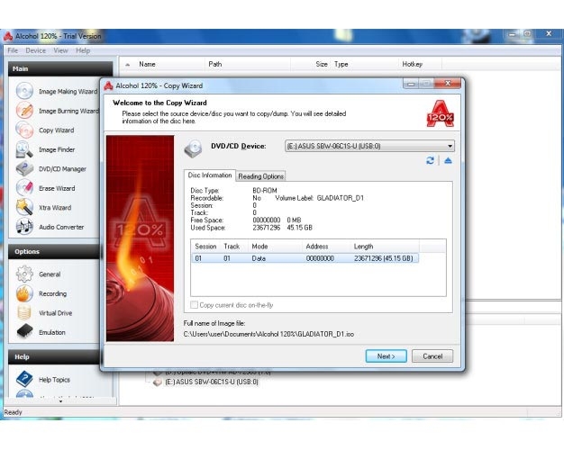Viewport: 564px width, 450px height.
Task: Collapse the Options panel header
Action: (54, 252)
